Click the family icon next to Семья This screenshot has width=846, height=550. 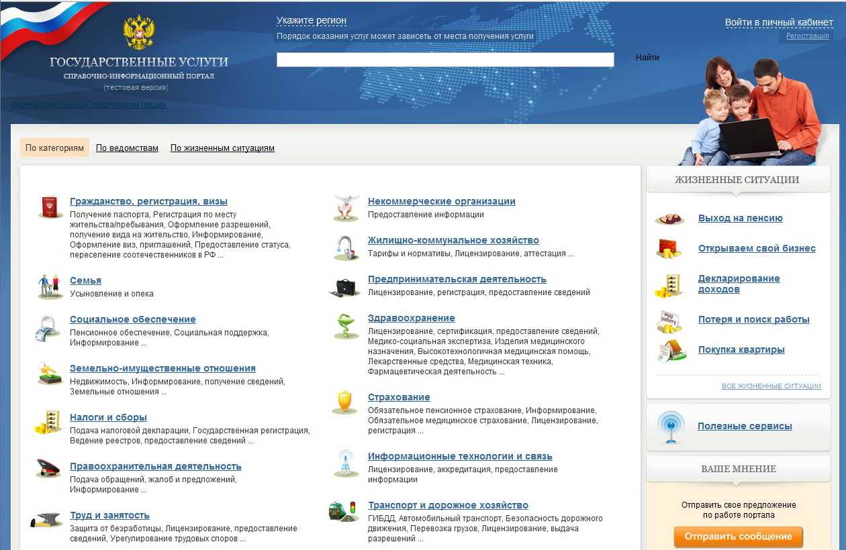coord(49,286)
